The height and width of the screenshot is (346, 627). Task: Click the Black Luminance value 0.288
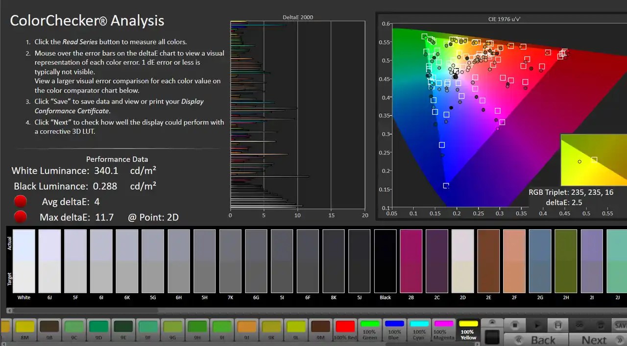(104, 186)
